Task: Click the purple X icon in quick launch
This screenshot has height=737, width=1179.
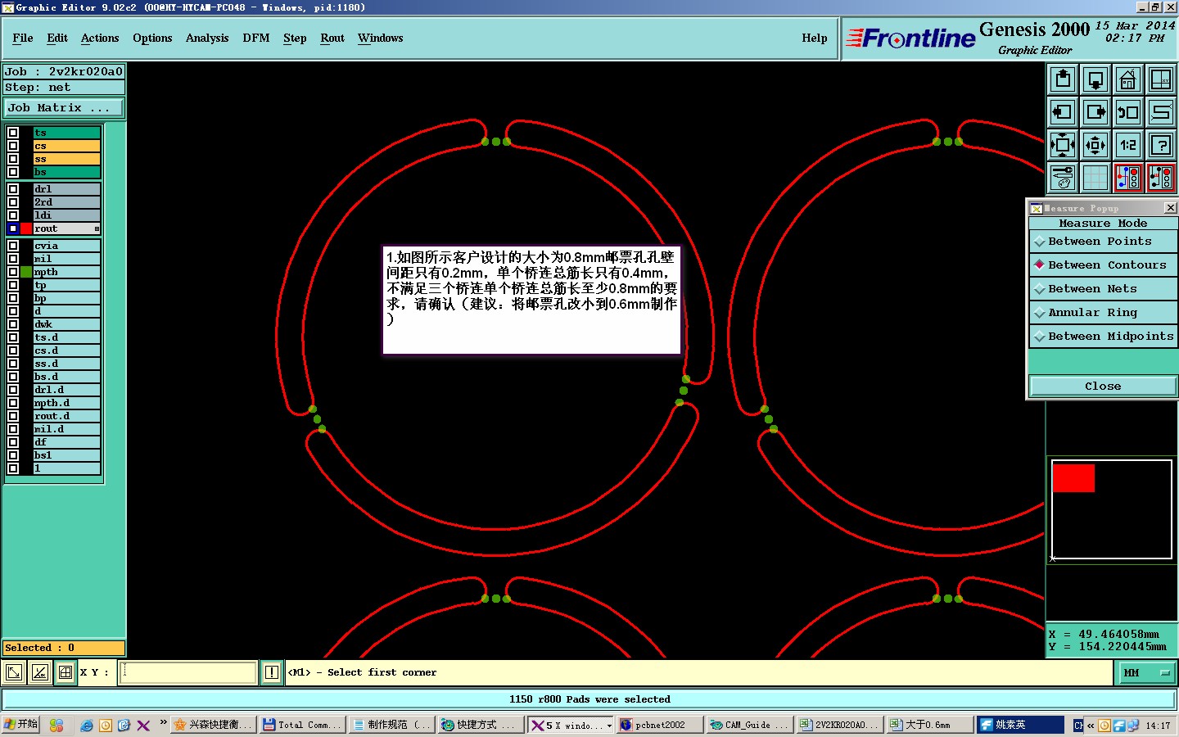Action: coord(143,726)
